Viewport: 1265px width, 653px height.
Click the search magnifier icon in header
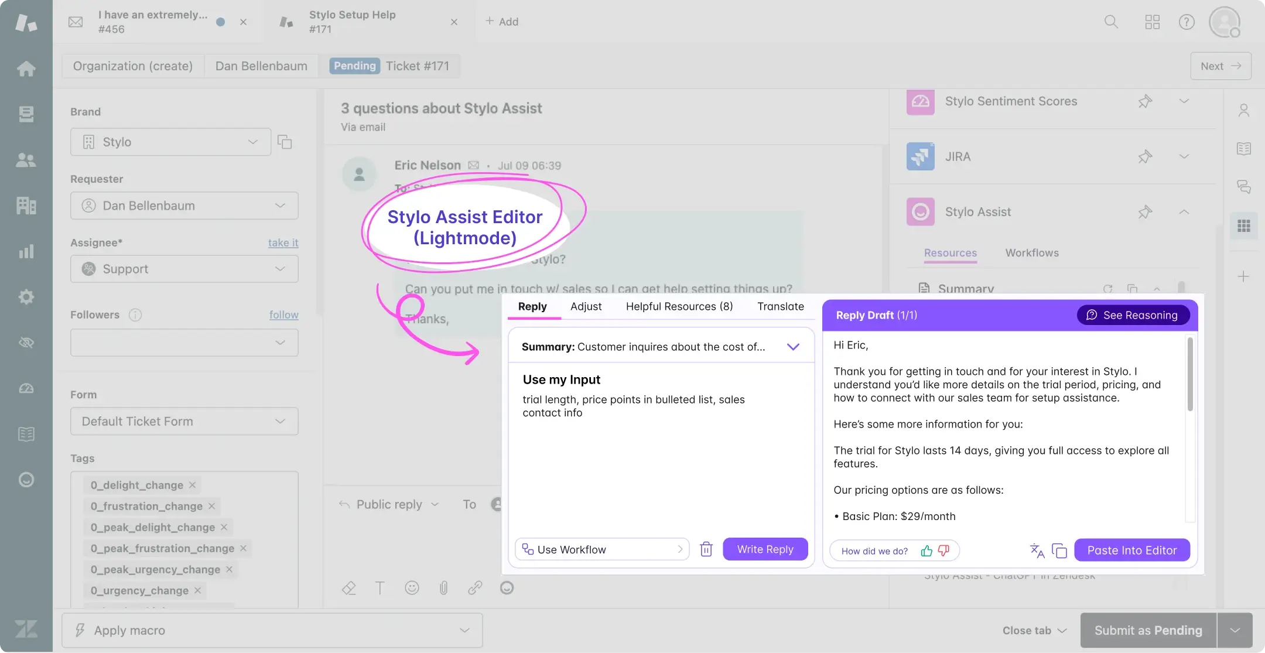tap(1111, 22)
